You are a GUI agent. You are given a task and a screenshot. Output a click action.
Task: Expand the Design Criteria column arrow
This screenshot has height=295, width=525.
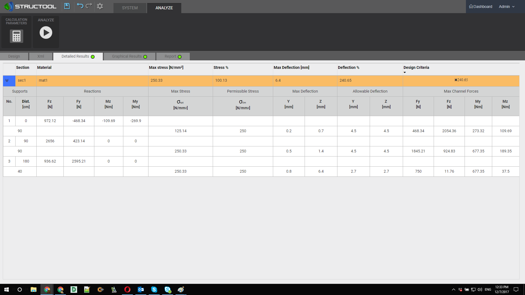tap(405, 72)
